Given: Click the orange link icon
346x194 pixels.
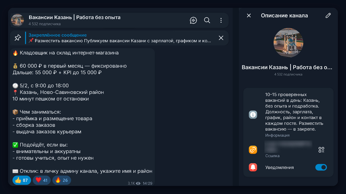Looking at the screenshot, I should 253,150.
